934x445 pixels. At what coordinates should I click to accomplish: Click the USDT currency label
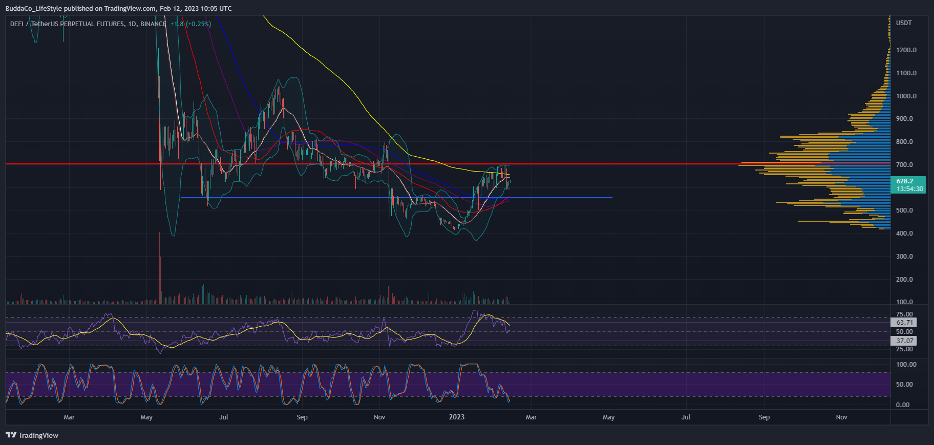click(904, 23)
